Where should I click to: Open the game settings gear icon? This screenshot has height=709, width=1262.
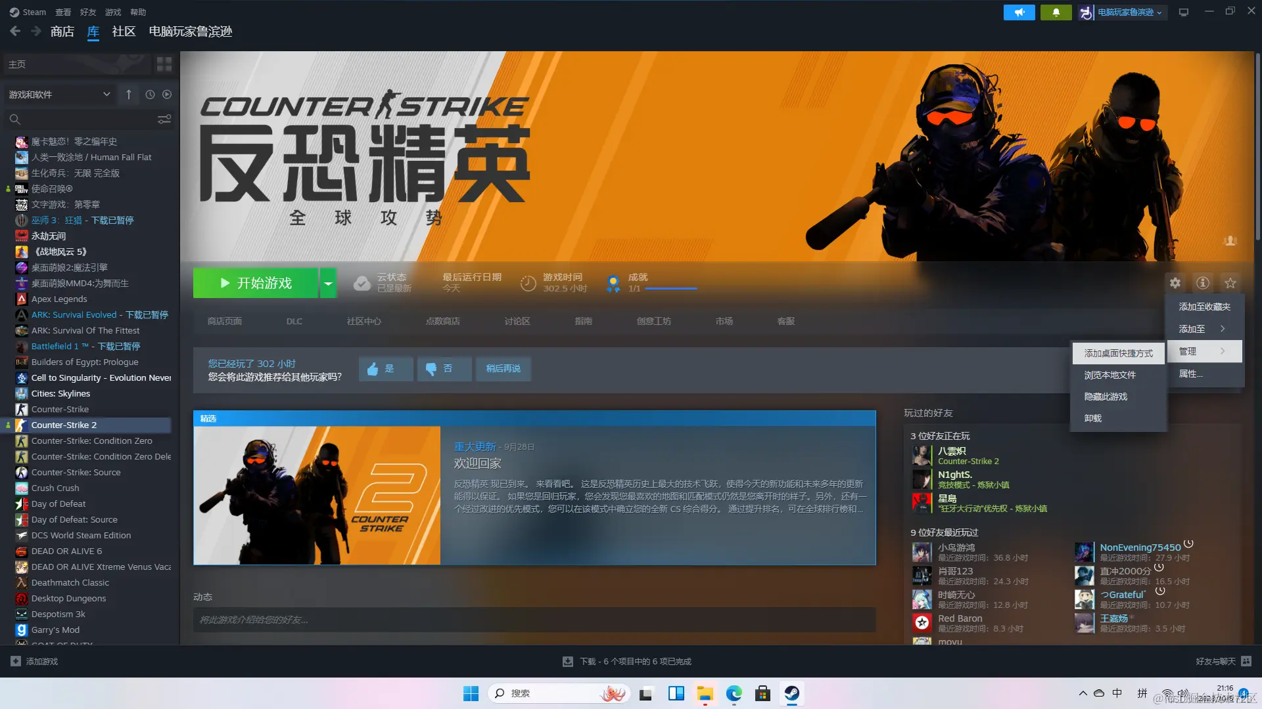click(1175, 283)
